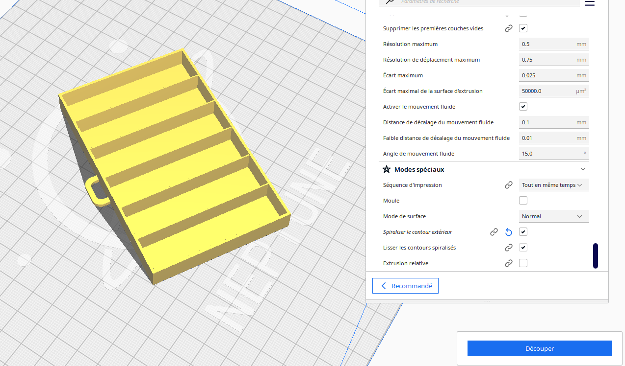625x366 pixels.
Task: Enable the Moule checkbox
Action: pyautogui.click(x=523, y=201)
